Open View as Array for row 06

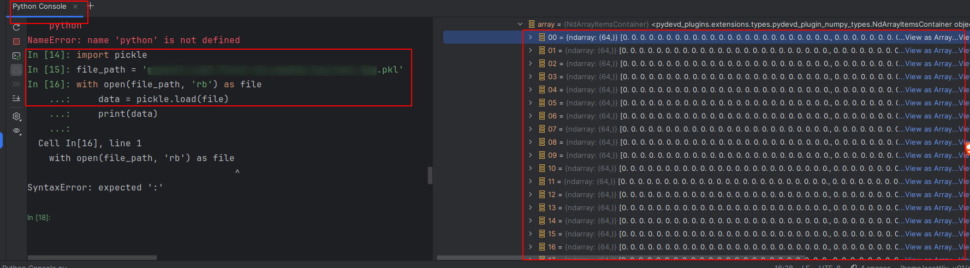(930, 116)
